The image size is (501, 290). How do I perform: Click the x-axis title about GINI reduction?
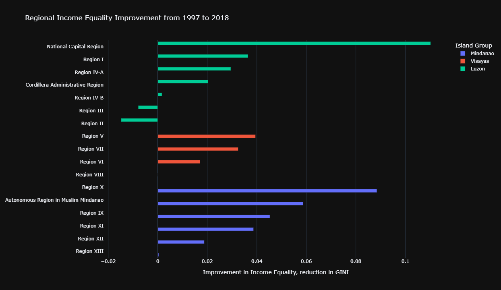275,273
